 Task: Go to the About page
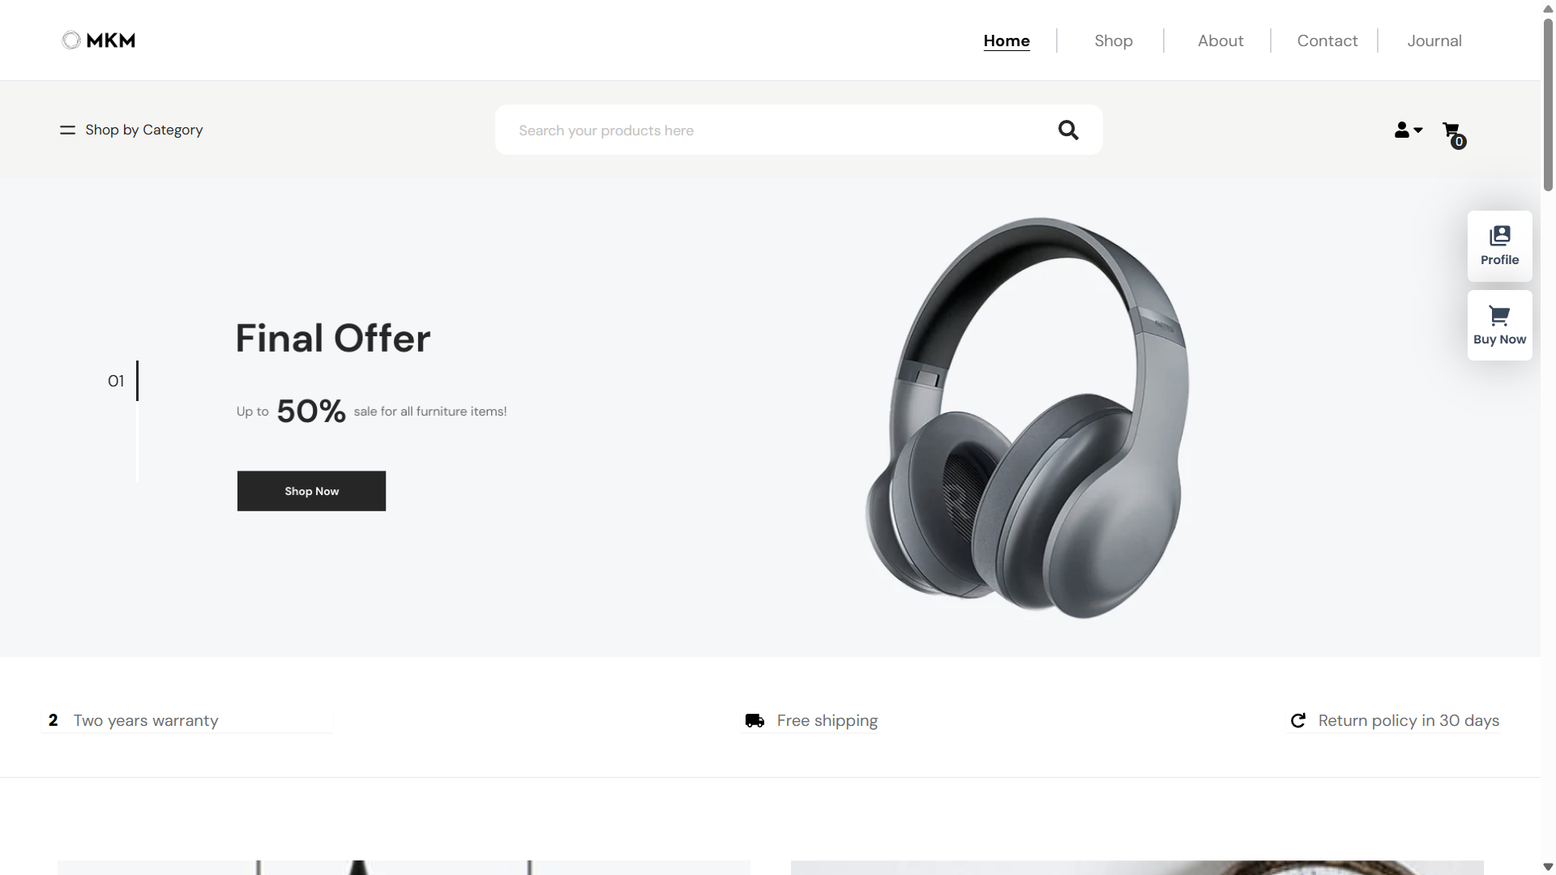click(x=1220, y=41)
